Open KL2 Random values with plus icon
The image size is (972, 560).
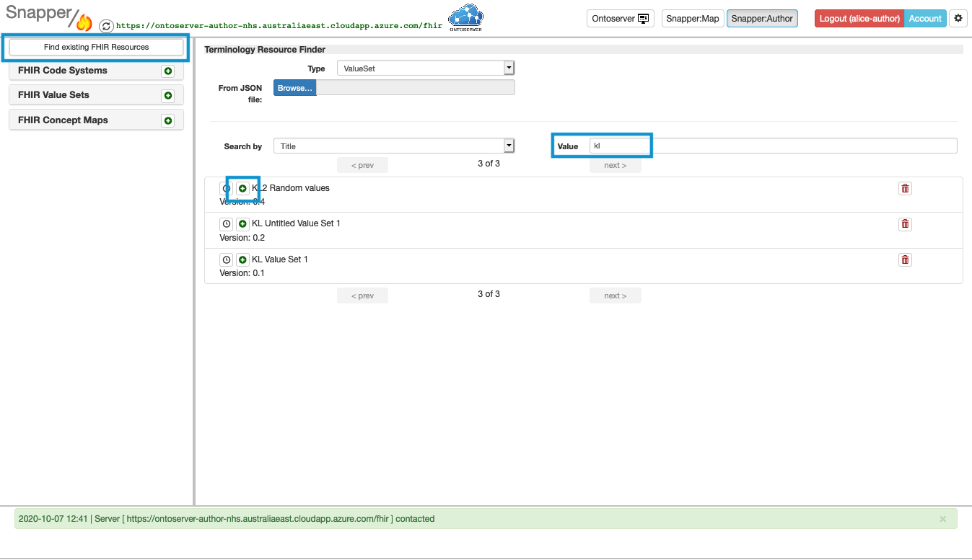click(242, 188)
